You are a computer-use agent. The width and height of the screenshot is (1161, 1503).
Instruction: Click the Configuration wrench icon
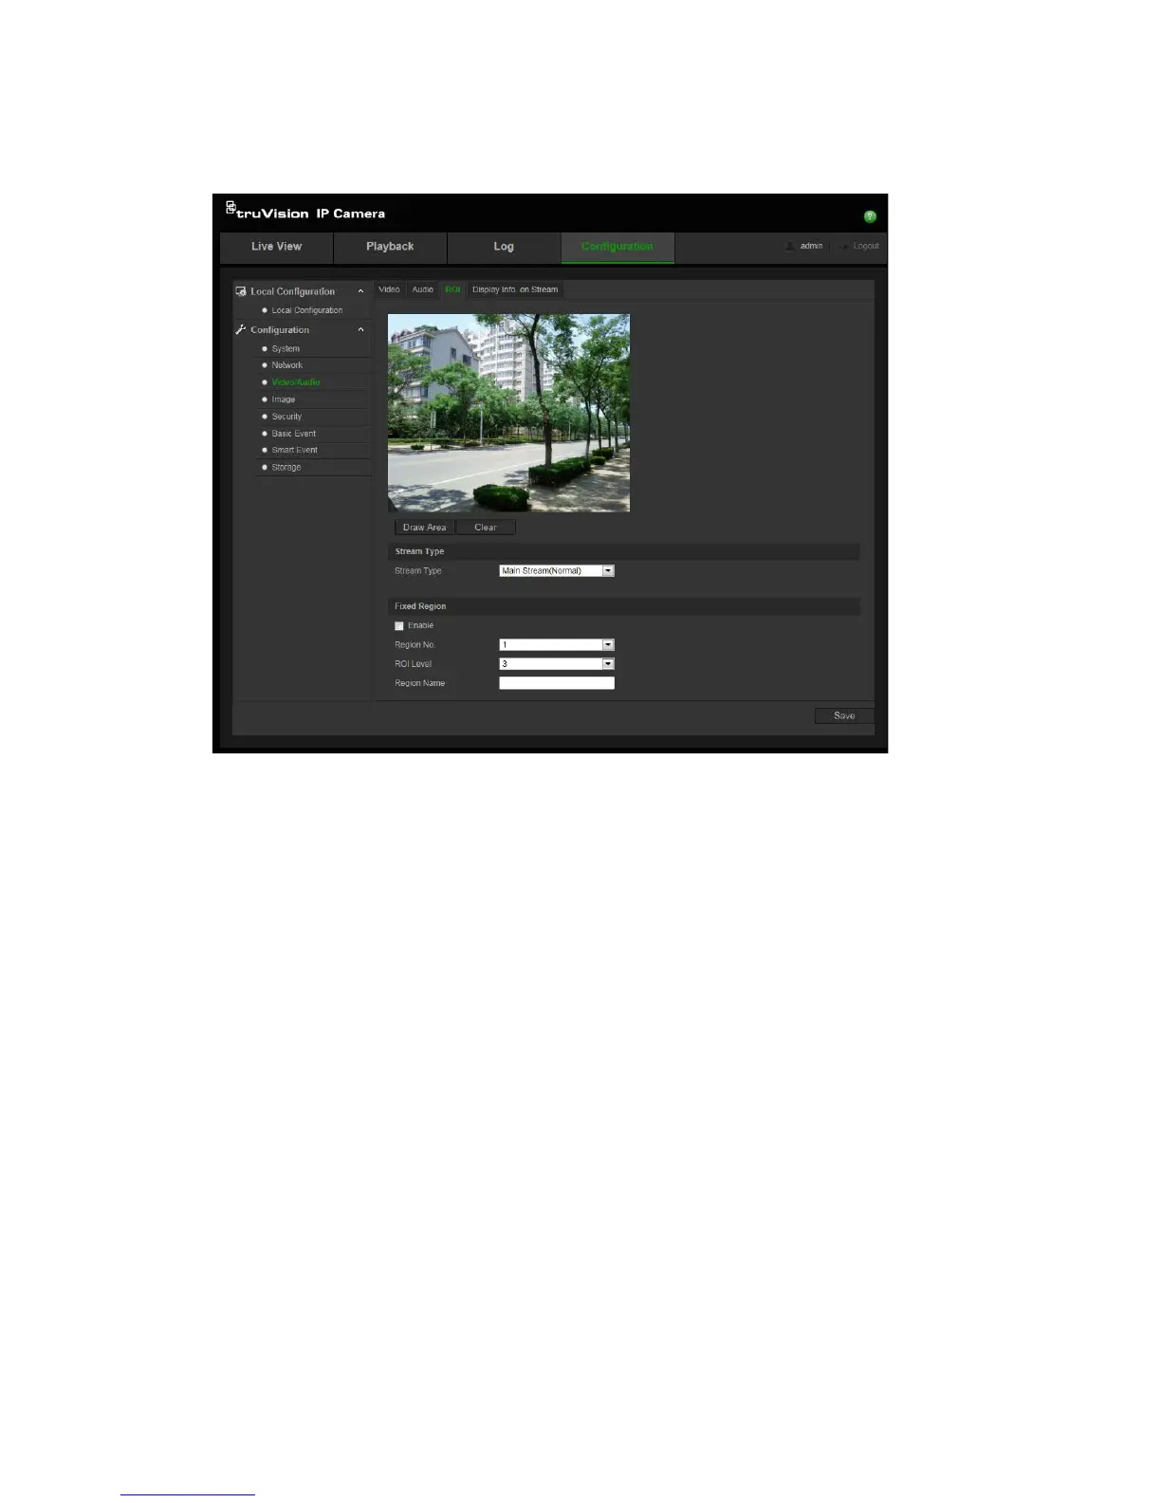click(241, 329)
